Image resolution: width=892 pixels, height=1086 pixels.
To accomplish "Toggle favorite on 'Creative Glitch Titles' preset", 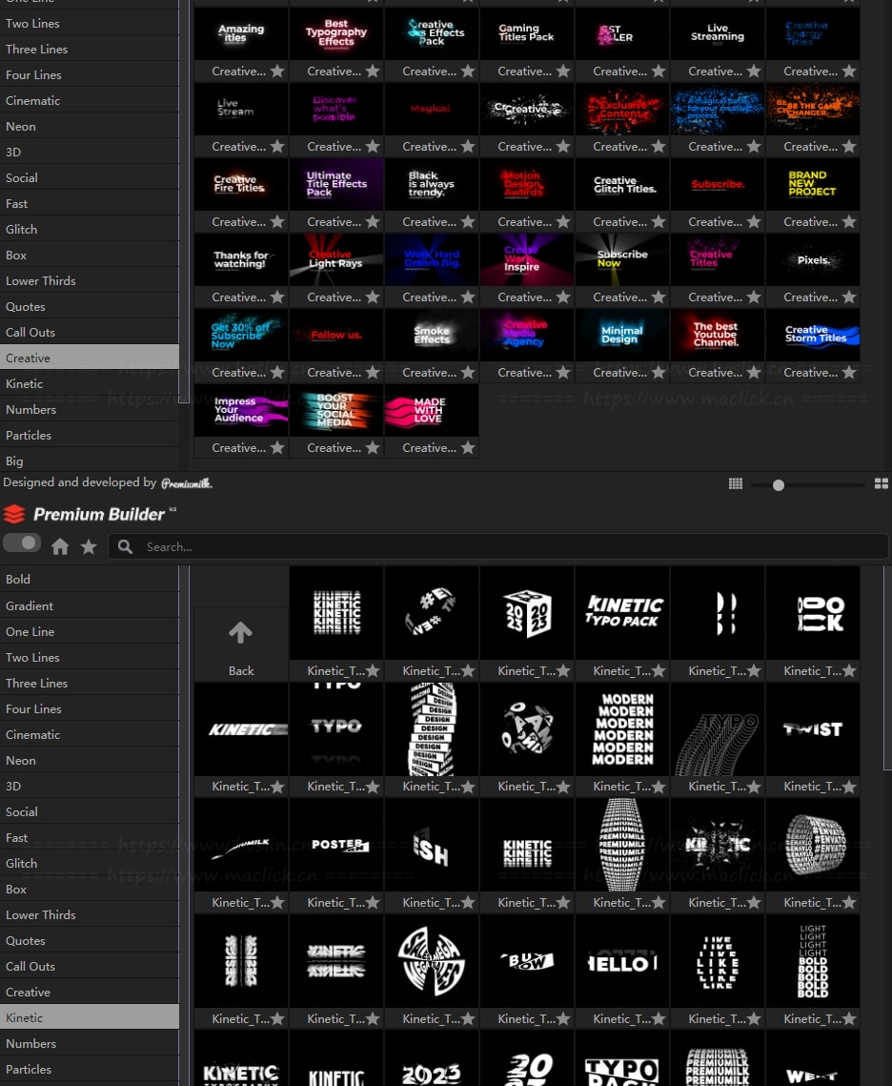I will tap(659, 221).
